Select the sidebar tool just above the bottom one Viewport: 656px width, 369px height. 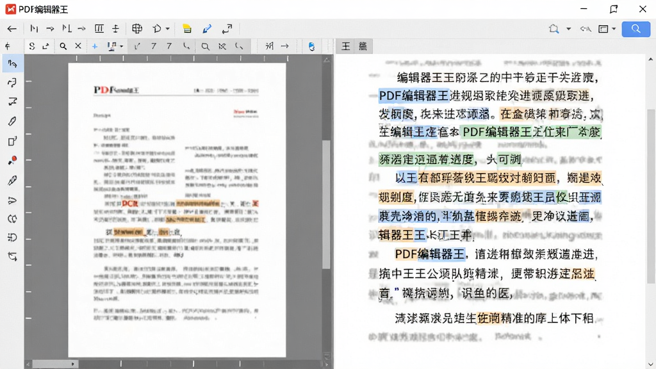[12, 238]
